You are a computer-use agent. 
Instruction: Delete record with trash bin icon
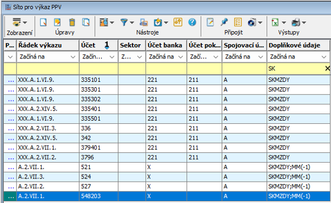click(72, 22)
